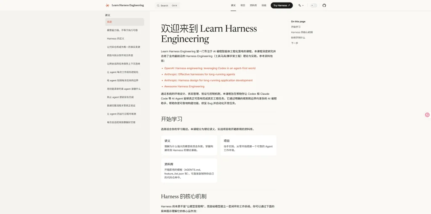Screen dimensions: 431x214
Task: Toggle the light/dark theme switch
Action: (x=313, y=5)
